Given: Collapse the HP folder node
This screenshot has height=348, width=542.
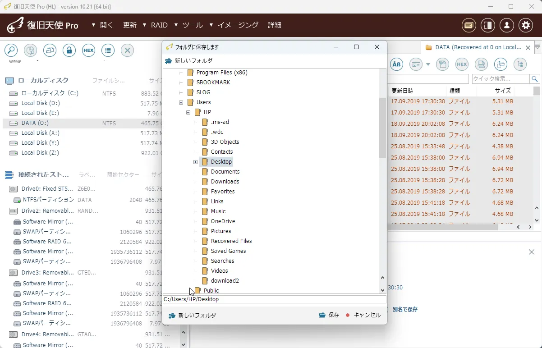Looking at the screenshot, I should 188,112.
